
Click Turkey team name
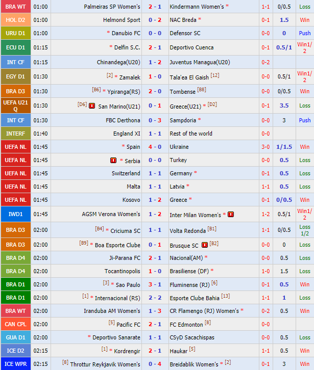click(x=178, y=160)
